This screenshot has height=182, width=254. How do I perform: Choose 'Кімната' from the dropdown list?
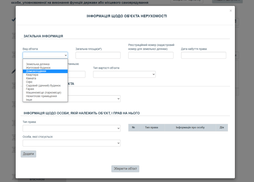pos(31,78)
